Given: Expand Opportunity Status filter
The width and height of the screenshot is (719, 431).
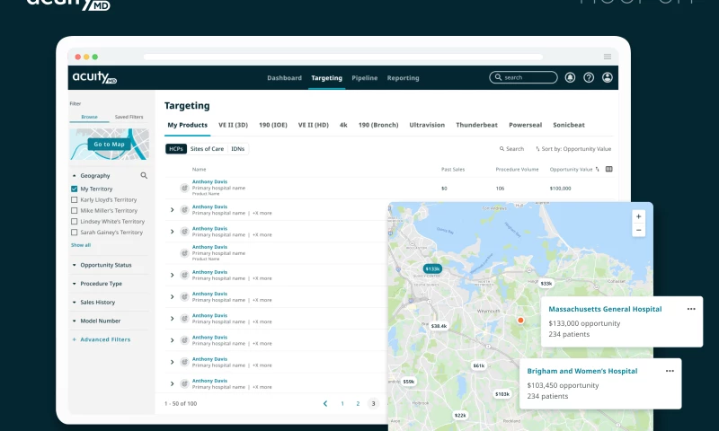Looking at the screenshot, I should pos(75,265).
